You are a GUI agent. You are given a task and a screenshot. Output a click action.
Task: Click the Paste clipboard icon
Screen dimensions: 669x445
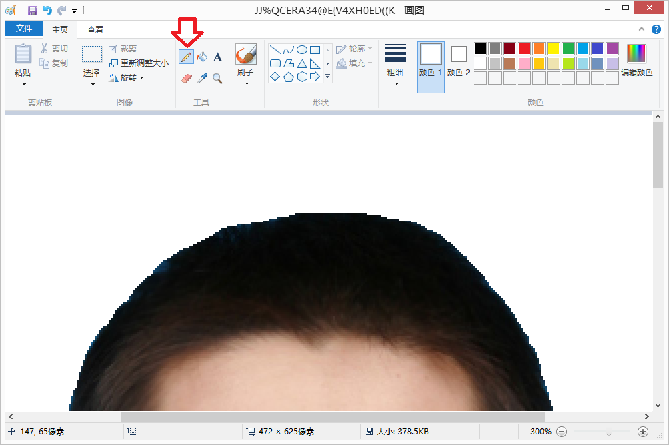pos(23,54)
